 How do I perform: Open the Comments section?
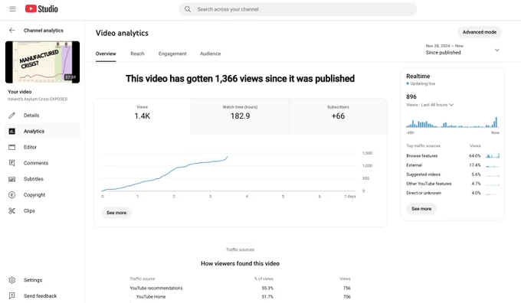click(43, 163)
